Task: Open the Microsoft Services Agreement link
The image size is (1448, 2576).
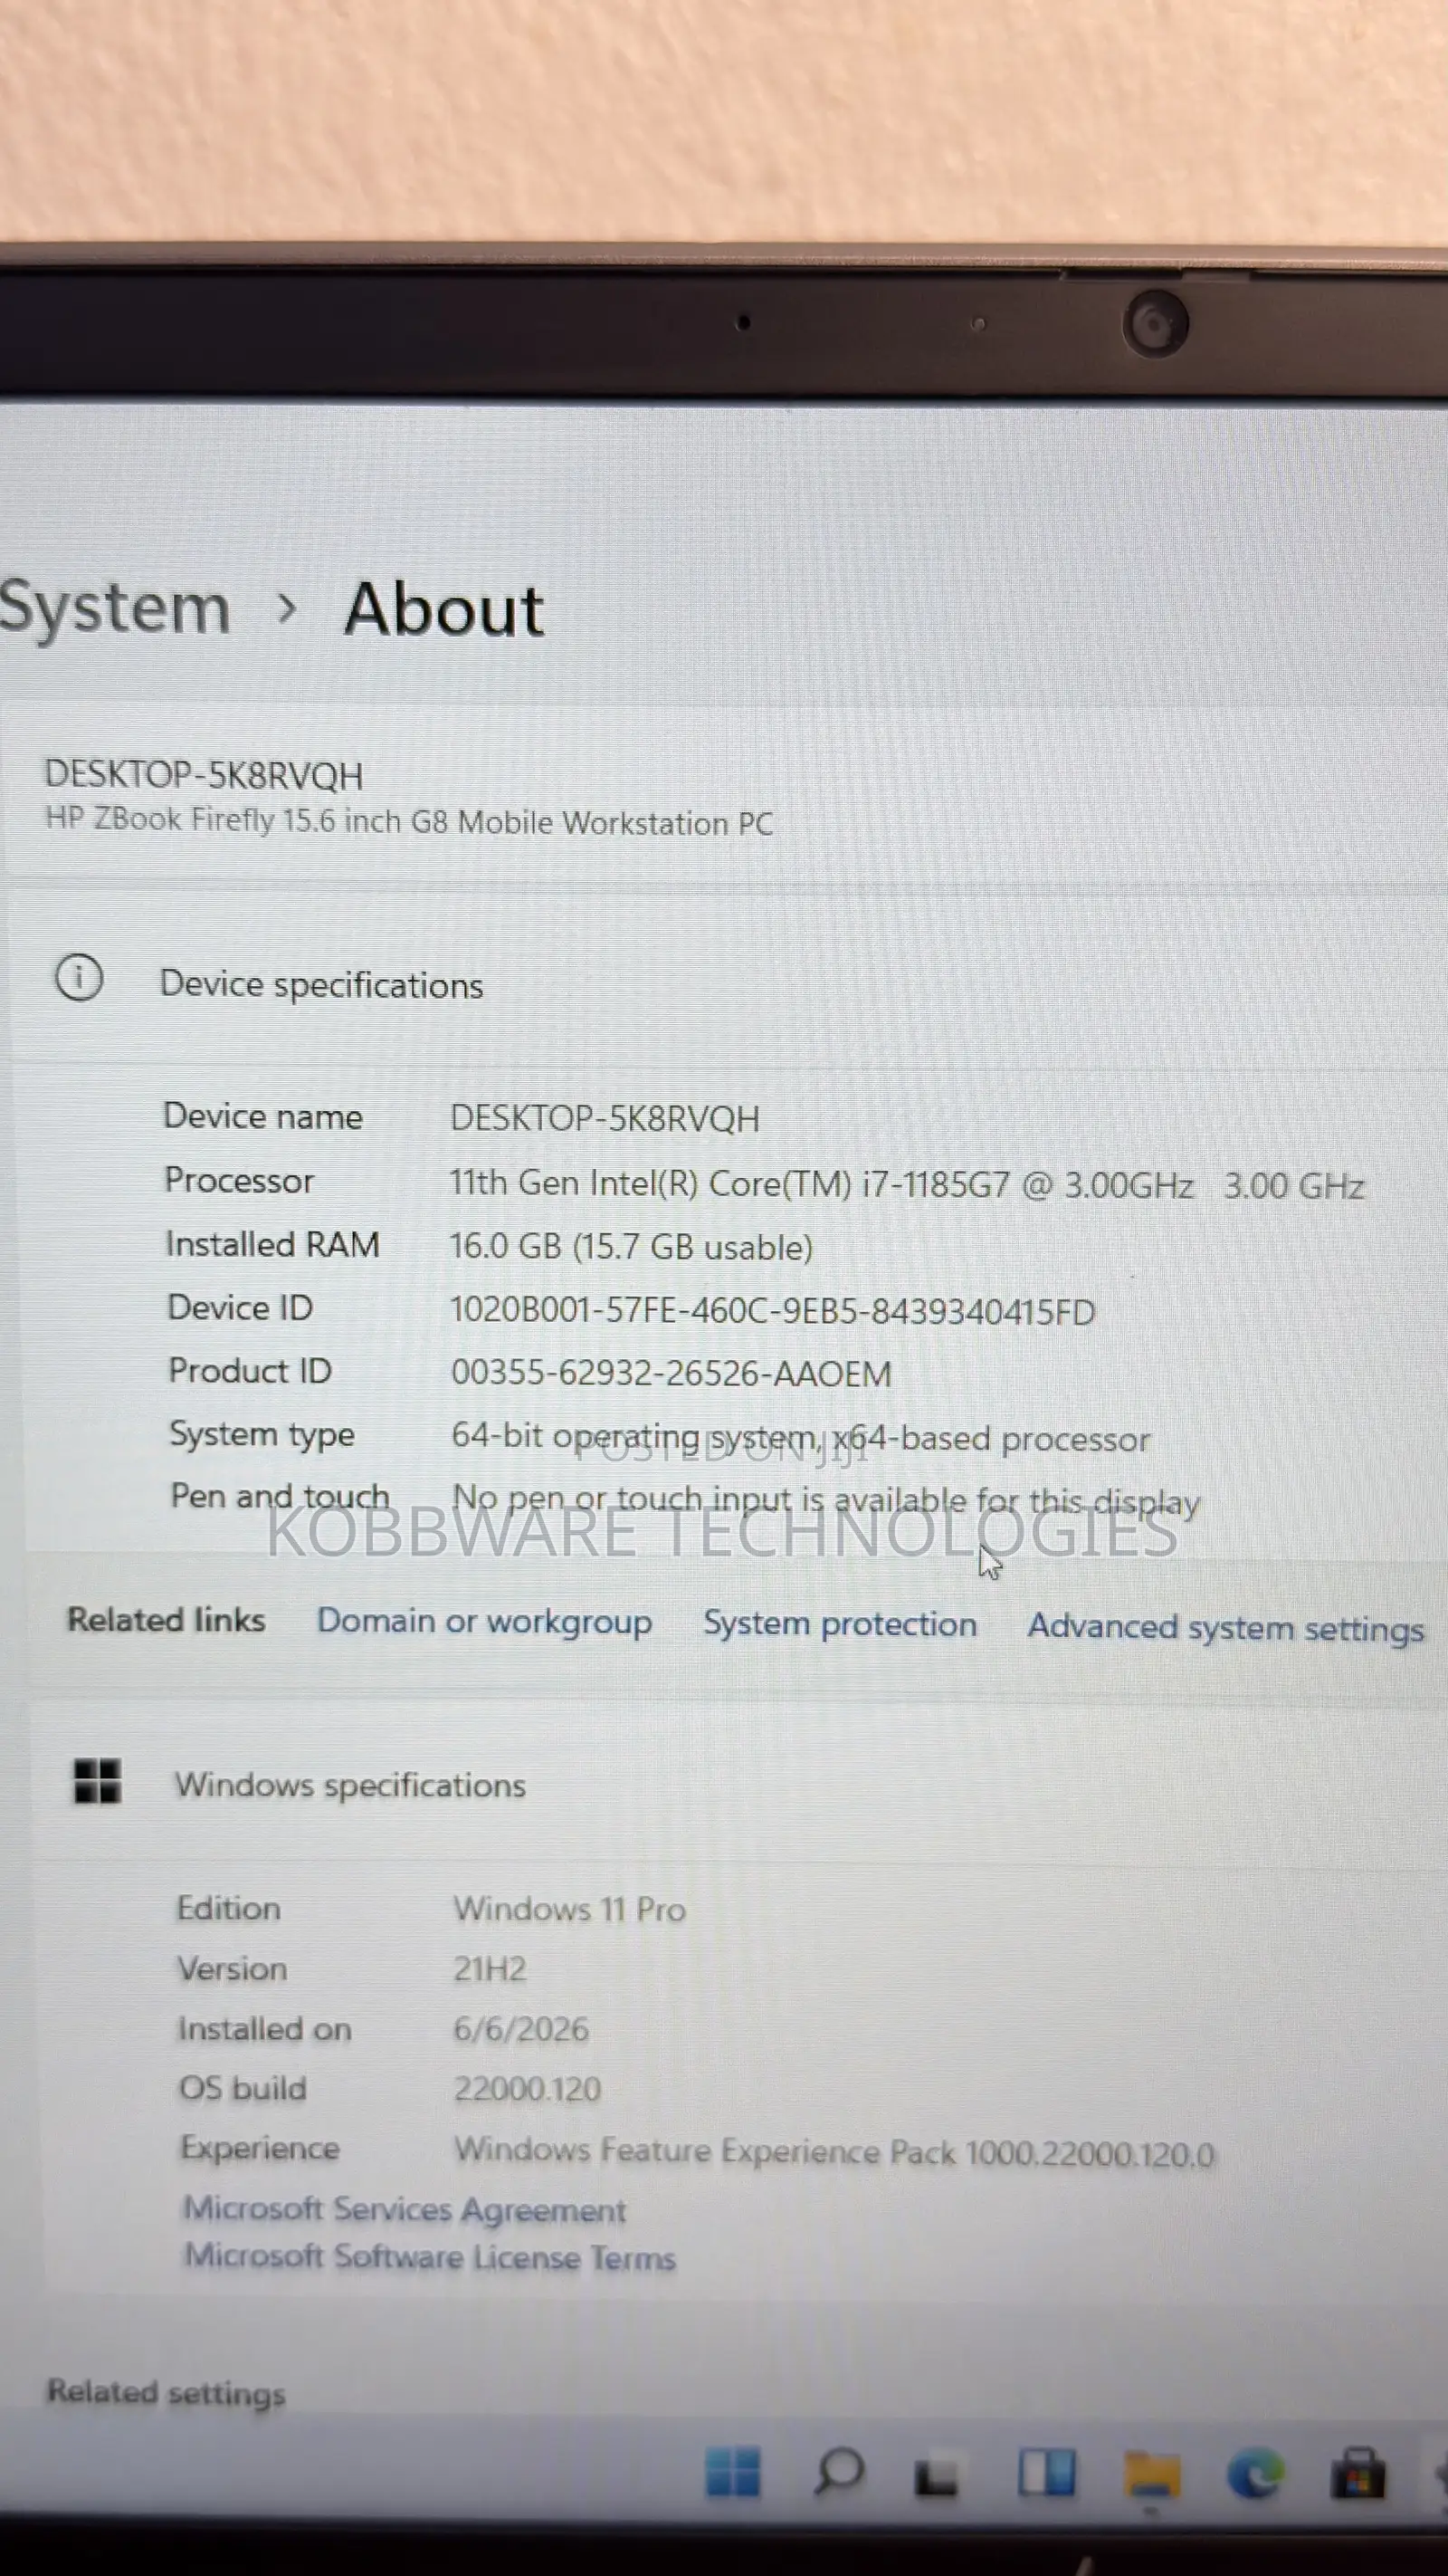Action: (405, 2208)
